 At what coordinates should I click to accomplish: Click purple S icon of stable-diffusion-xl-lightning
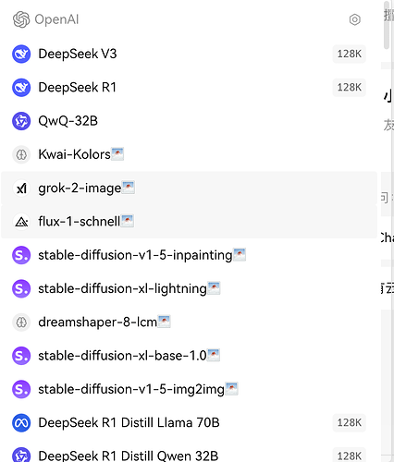coord(21,289)
